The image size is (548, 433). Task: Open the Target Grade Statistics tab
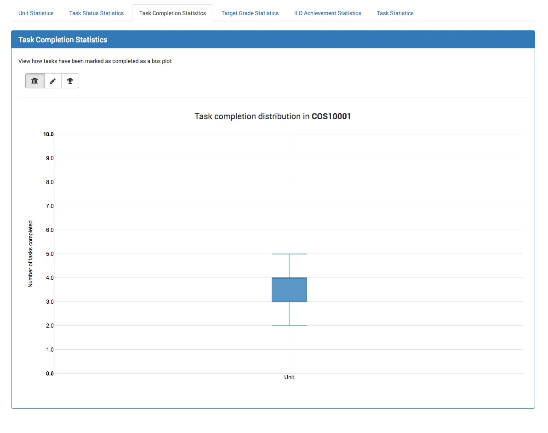250,13
